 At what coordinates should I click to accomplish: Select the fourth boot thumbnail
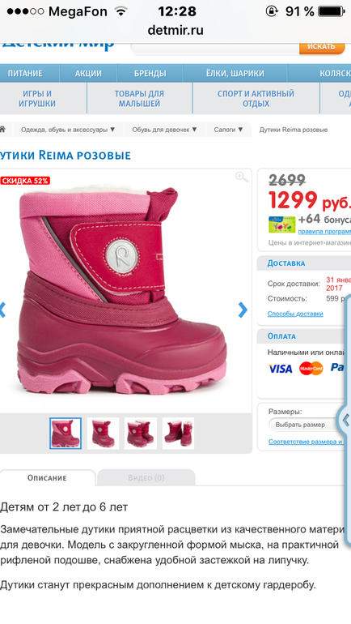(178, 434)
